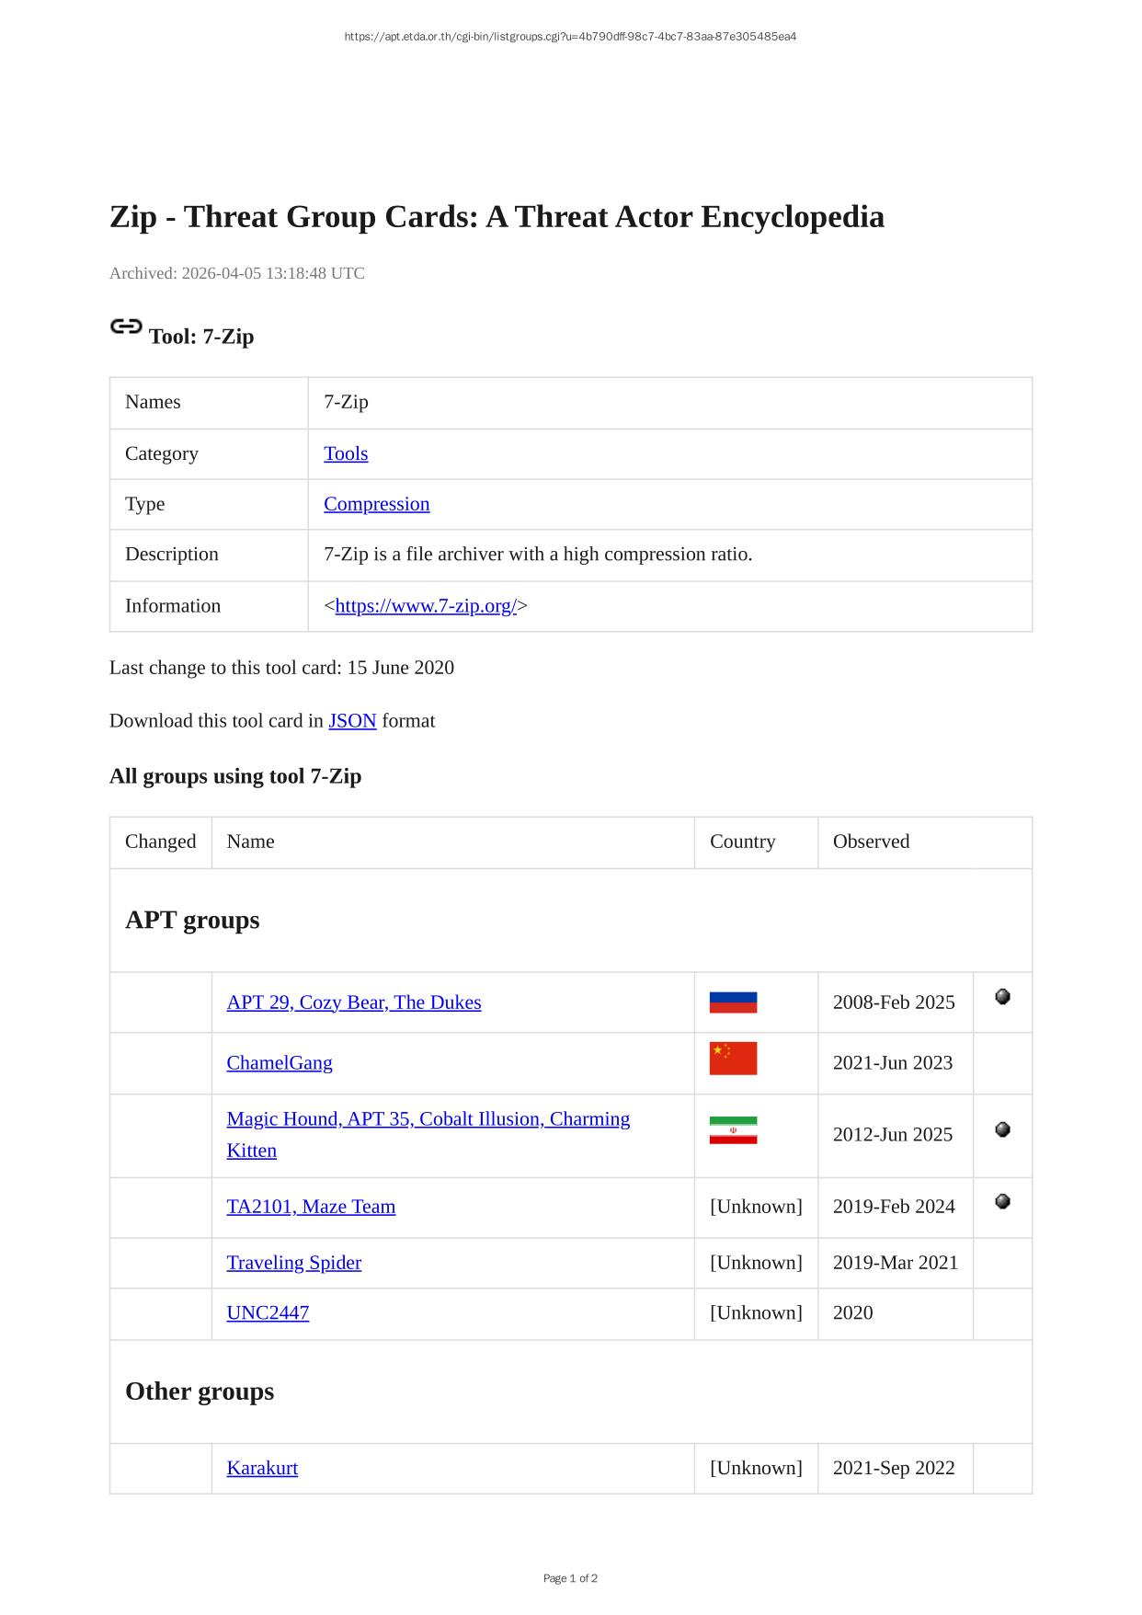Open the Traveling Spider group link
The width and height of the screenshot is (1142, 1615).
click(294, 1263)
